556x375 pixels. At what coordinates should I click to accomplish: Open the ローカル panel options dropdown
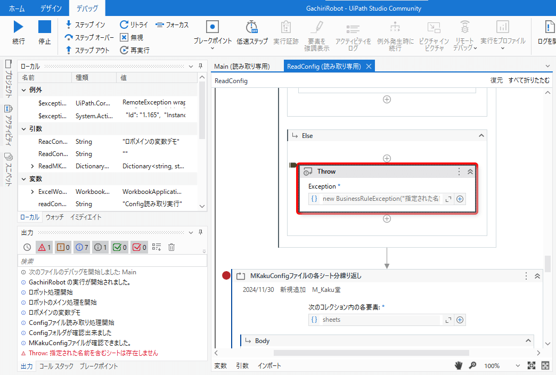(191, 67)
